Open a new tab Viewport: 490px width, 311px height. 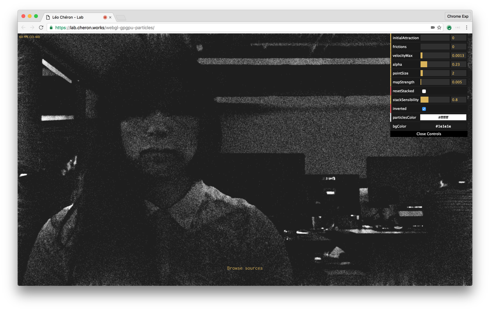[121, 18]
